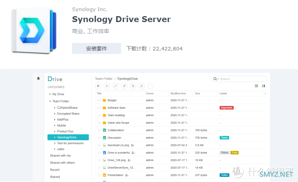
Task: Open the notification bell icon
Action: click(38, 78)
